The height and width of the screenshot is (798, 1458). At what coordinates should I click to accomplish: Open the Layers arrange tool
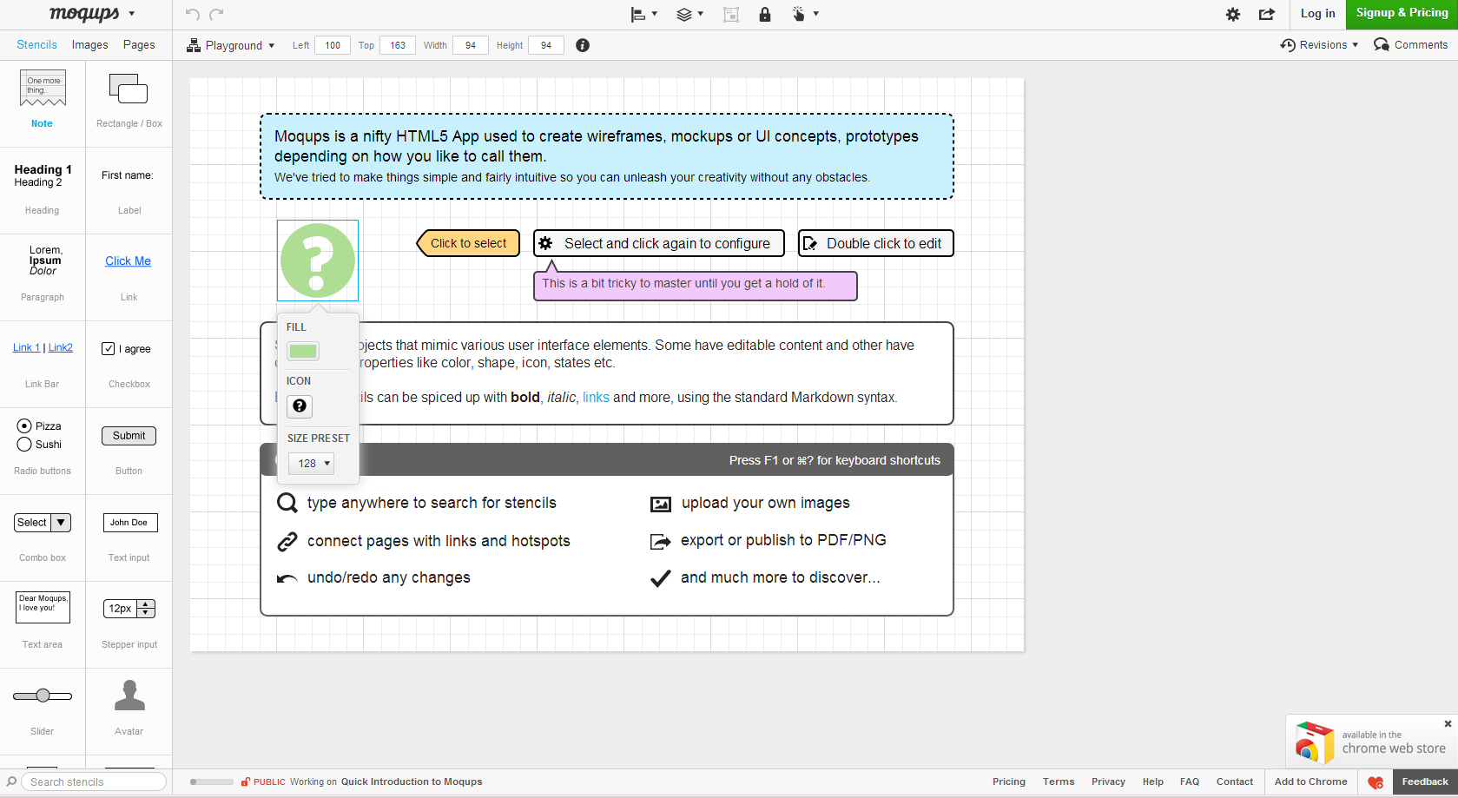(689, 14)
